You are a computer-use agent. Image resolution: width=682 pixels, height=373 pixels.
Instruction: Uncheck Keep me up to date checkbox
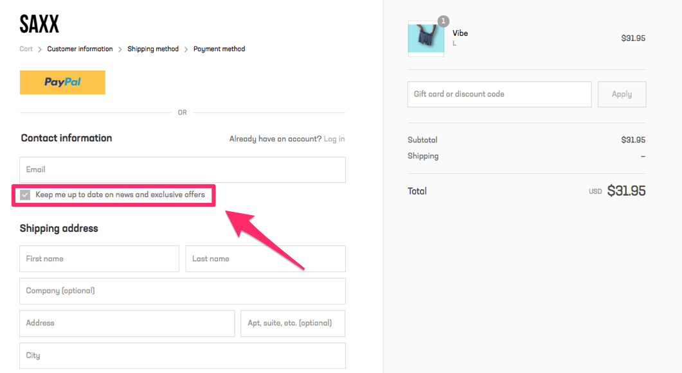point(25,195)
